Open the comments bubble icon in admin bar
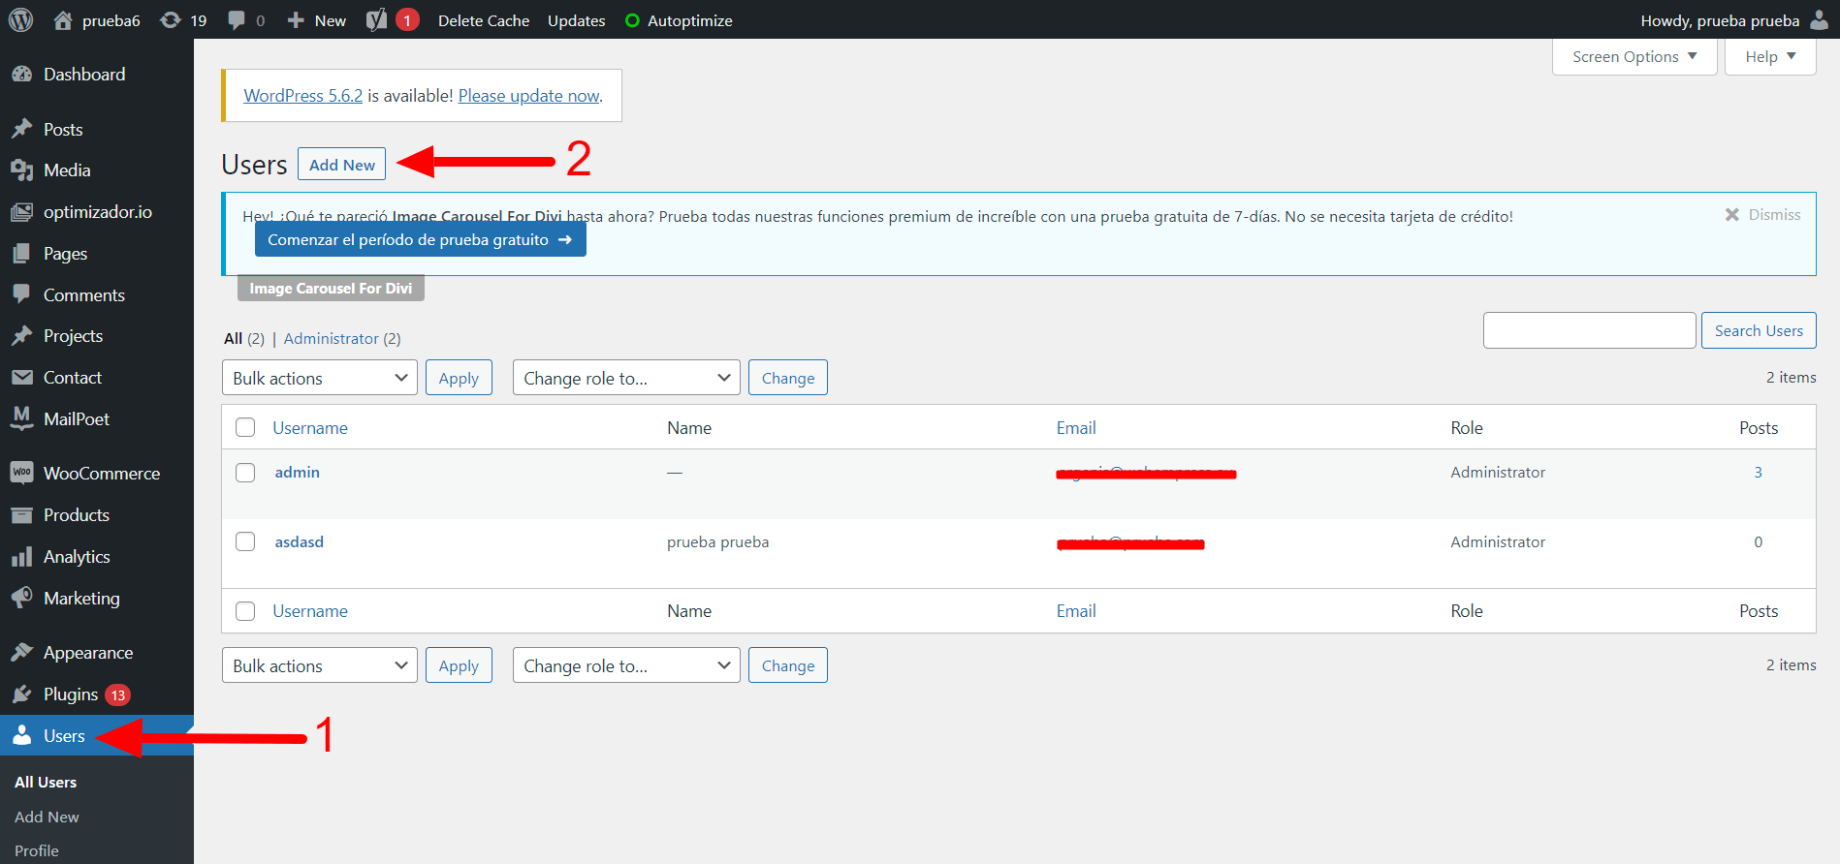Screen dimensions: 1840x864 (x=236, y=20)
